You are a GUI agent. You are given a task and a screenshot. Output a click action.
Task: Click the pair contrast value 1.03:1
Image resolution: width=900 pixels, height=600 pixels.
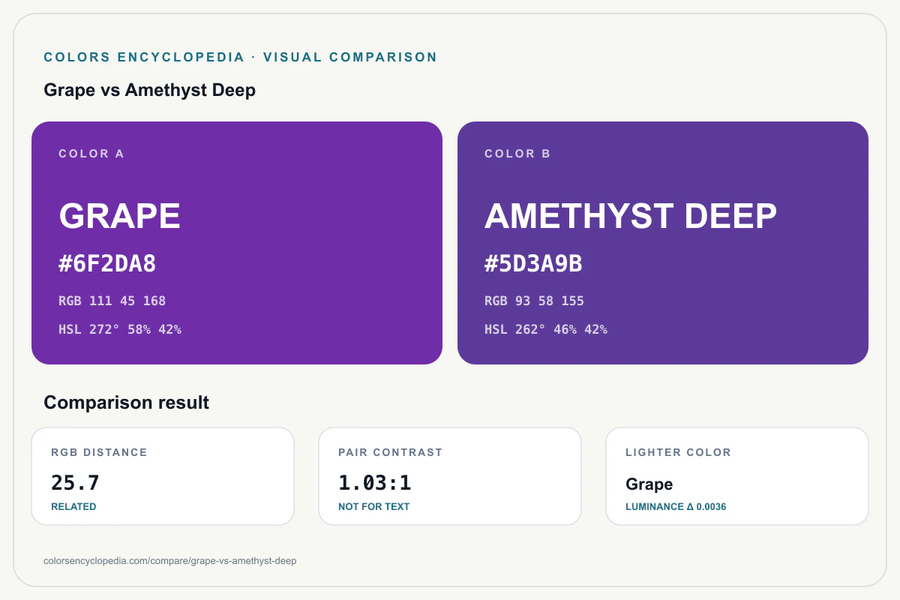click(x=375, y=482)
